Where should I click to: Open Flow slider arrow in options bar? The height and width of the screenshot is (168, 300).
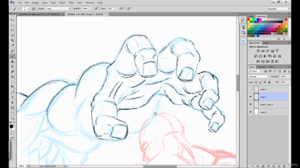116,9
